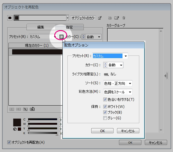Switch to the 指定 (Assign) tab
This screenshot has width=173, height=152.
69,27
